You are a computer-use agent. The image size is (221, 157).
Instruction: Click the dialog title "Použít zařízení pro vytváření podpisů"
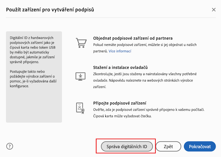[50, 10]
